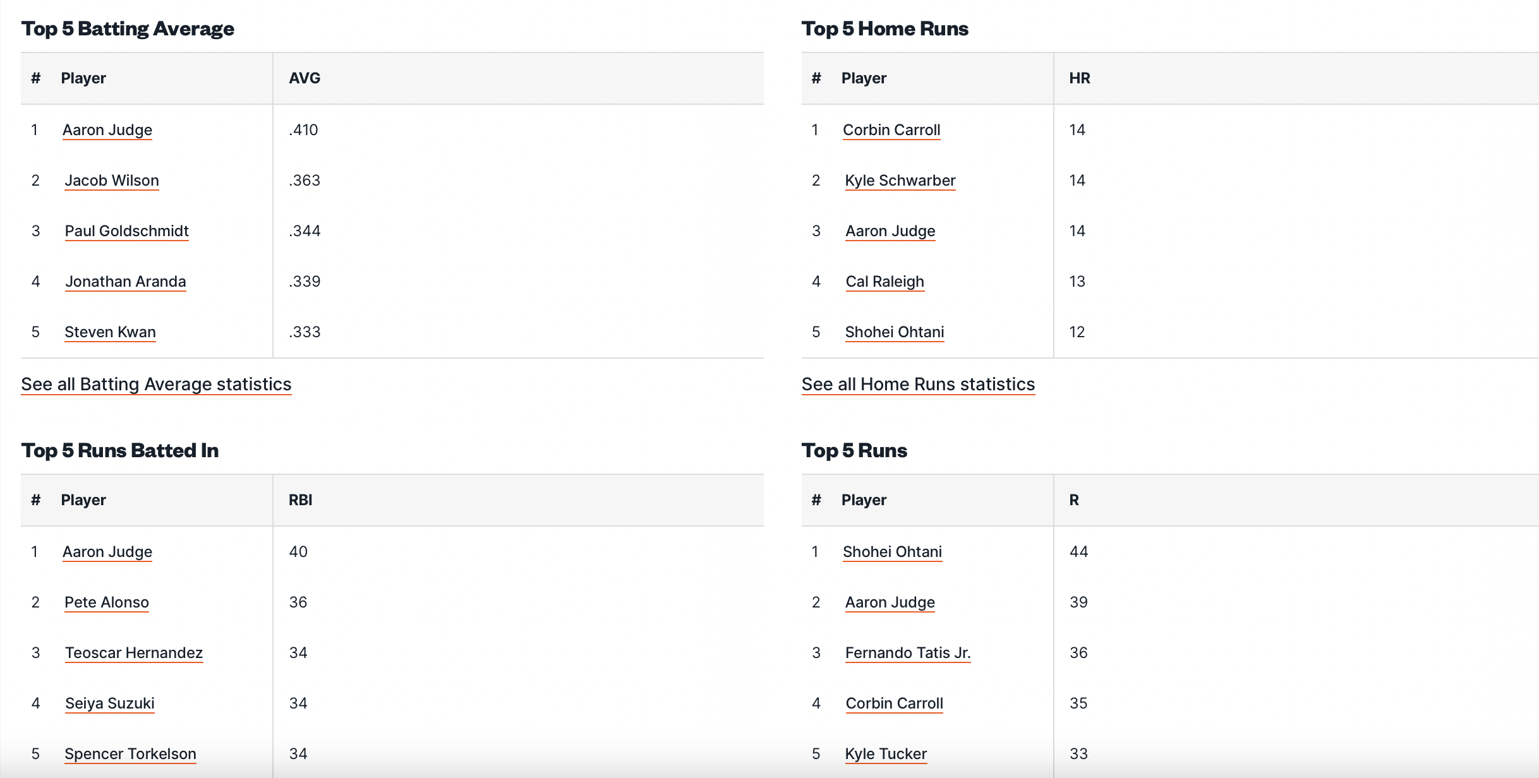Select Jonathan Aranda link
This screenshot has height=778, width=1539.
[126, 282]
